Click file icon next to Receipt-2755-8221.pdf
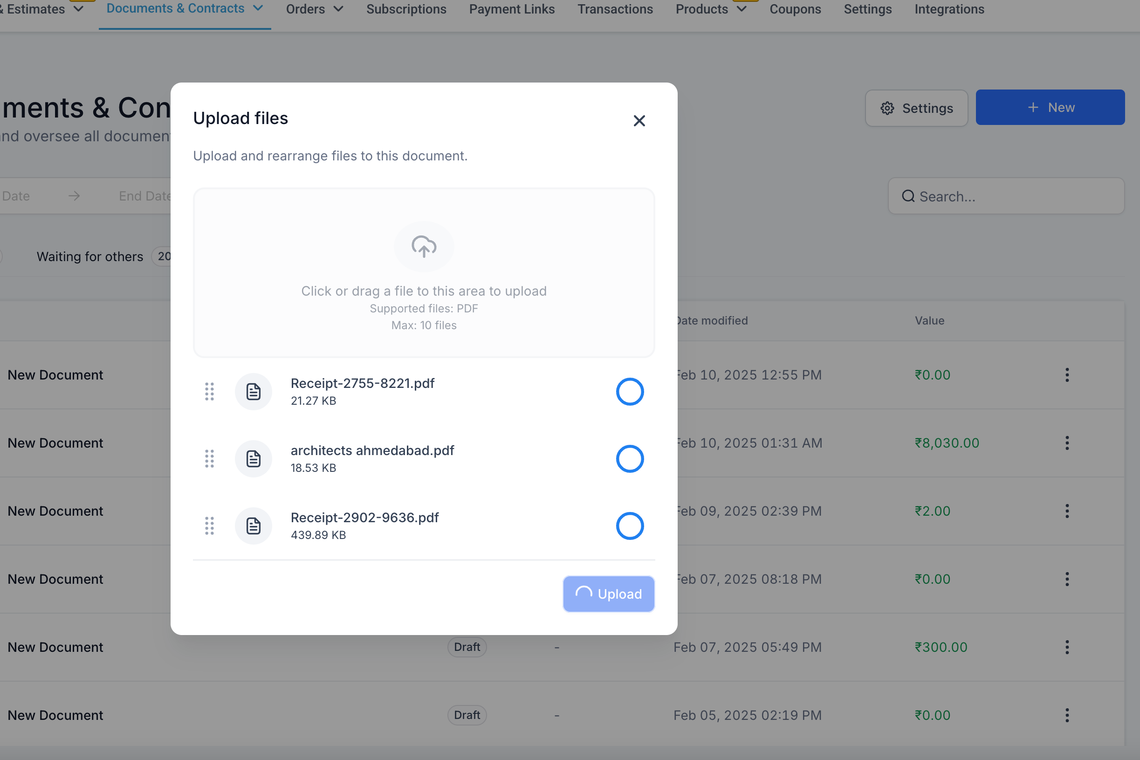The image size is (1140, 760). point(254,392)
